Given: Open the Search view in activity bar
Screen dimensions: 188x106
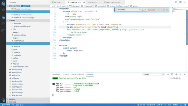Looking at the screenshot, I should tap(3, 10).
